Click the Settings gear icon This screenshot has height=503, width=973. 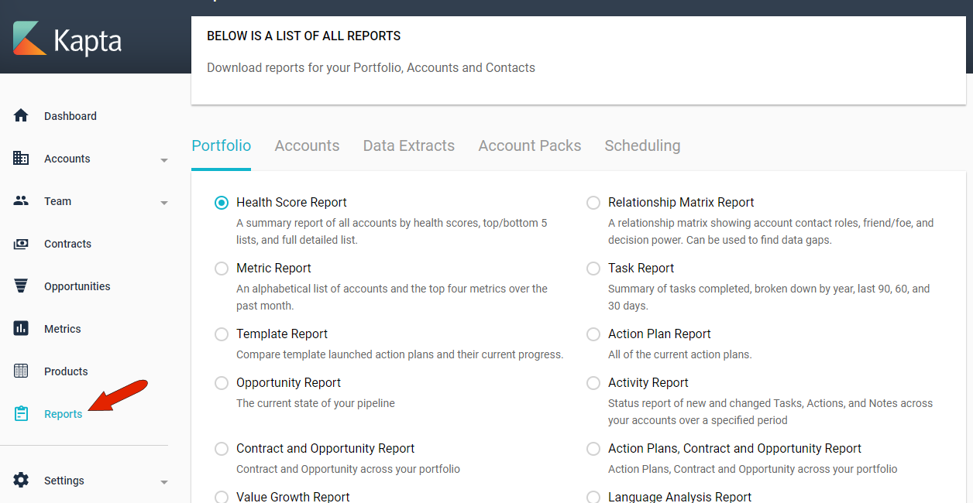[21, 481]
